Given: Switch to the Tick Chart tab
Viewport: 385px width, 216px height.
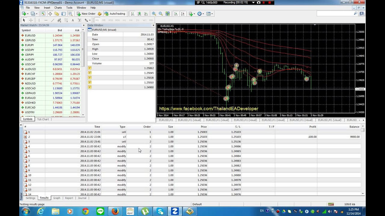Looking at the screenshot, I should [x=43, y=119].
